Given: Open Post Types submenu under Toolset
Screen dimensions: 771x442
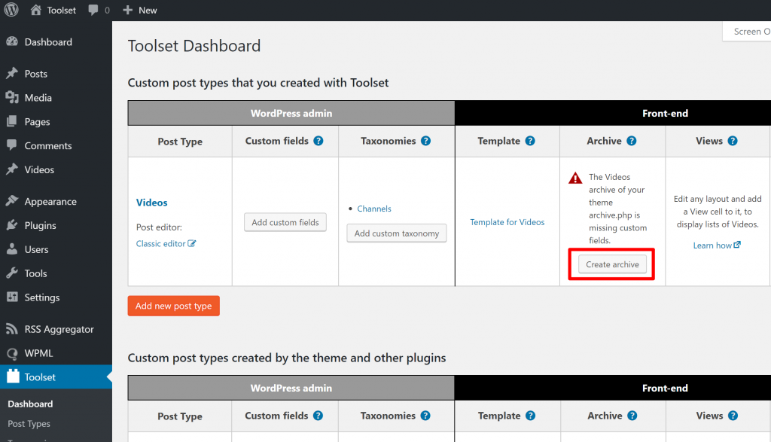Looking at the screenshot, I should (x=29, y=423).
